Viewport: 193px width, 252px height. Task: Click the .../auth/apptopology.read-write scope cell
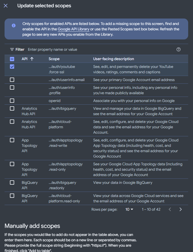tap(66, 143)
